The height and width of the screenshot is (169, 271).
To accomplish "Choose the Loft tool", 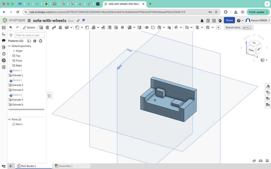I will point(60,27).
